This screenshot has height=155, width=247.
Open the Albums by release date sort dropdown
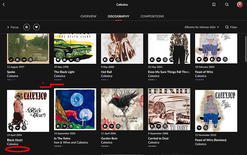click(x=202, y=27)
